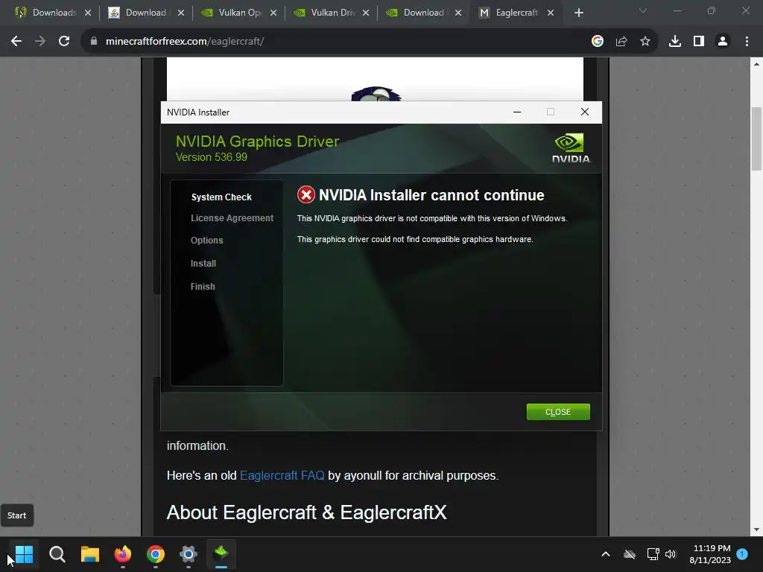763x572 pixels.
Task: Open a new Chrome tab
Action: (x=578, y=13)
